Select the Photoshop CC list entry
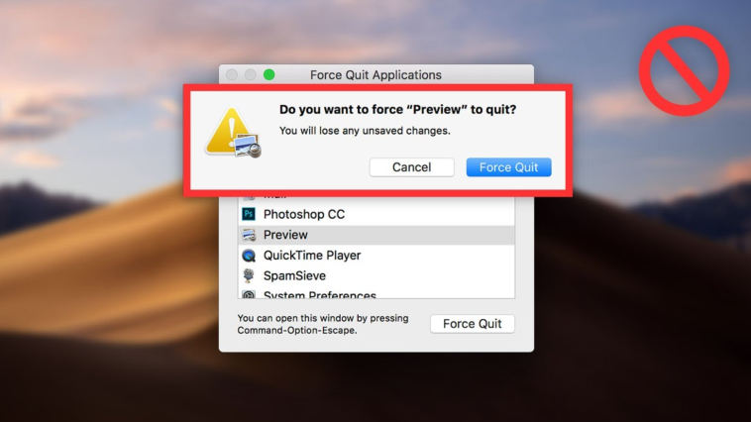 click(x=376, y=214)
